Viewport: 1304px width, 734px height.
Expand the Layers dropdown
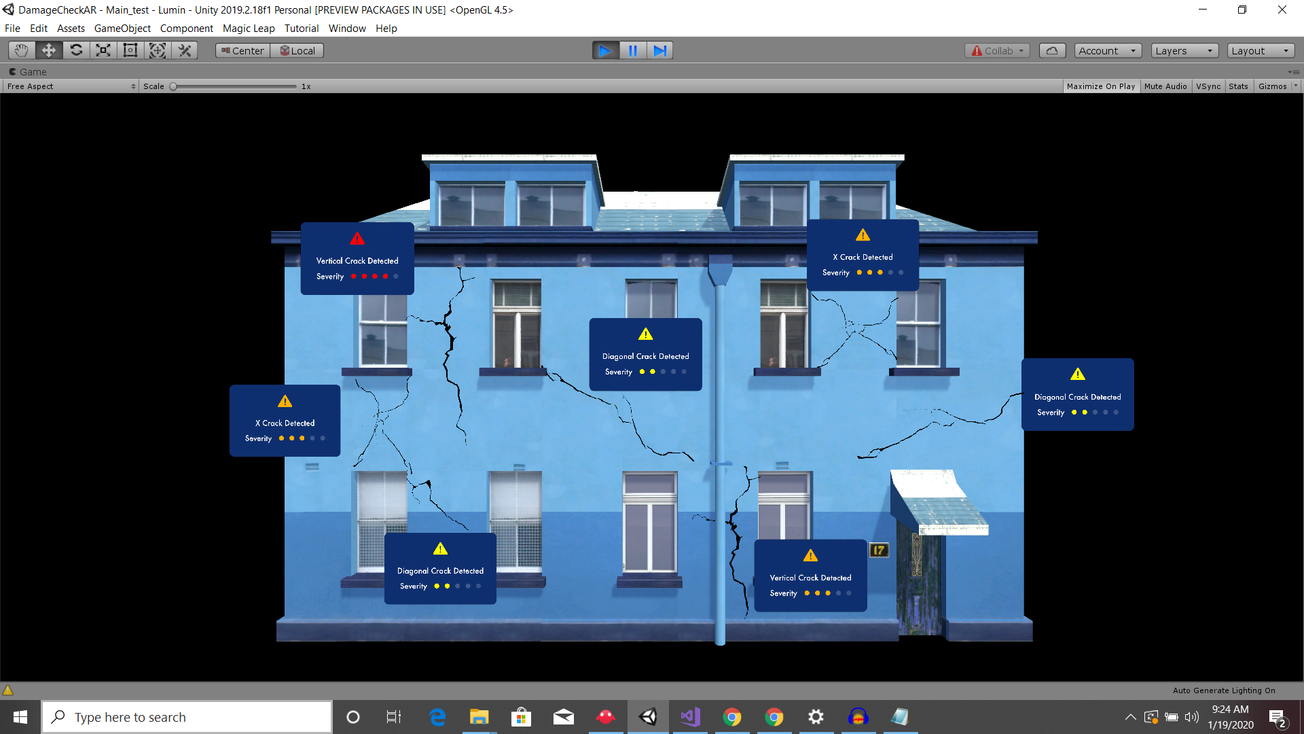click(1184, 50)
